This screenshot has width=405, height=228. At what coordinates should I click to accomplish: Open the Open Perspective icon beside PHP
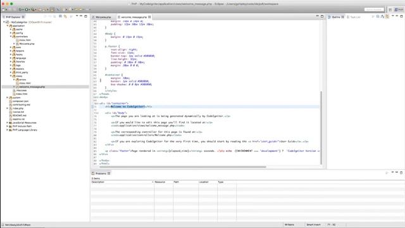point(390,9)
